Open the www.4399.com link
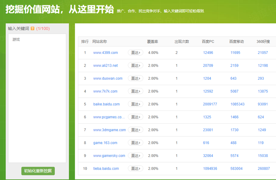This screenshot has width=276, height=180. [x=106, y=53]
